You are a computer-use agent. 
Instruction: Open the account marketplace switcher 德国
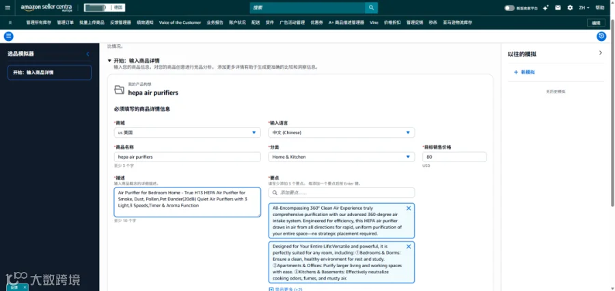click(104, 7)
